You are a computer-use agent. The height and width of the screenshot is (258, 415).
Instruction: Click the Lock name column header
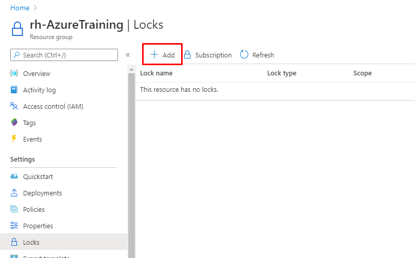click(156, 73)
